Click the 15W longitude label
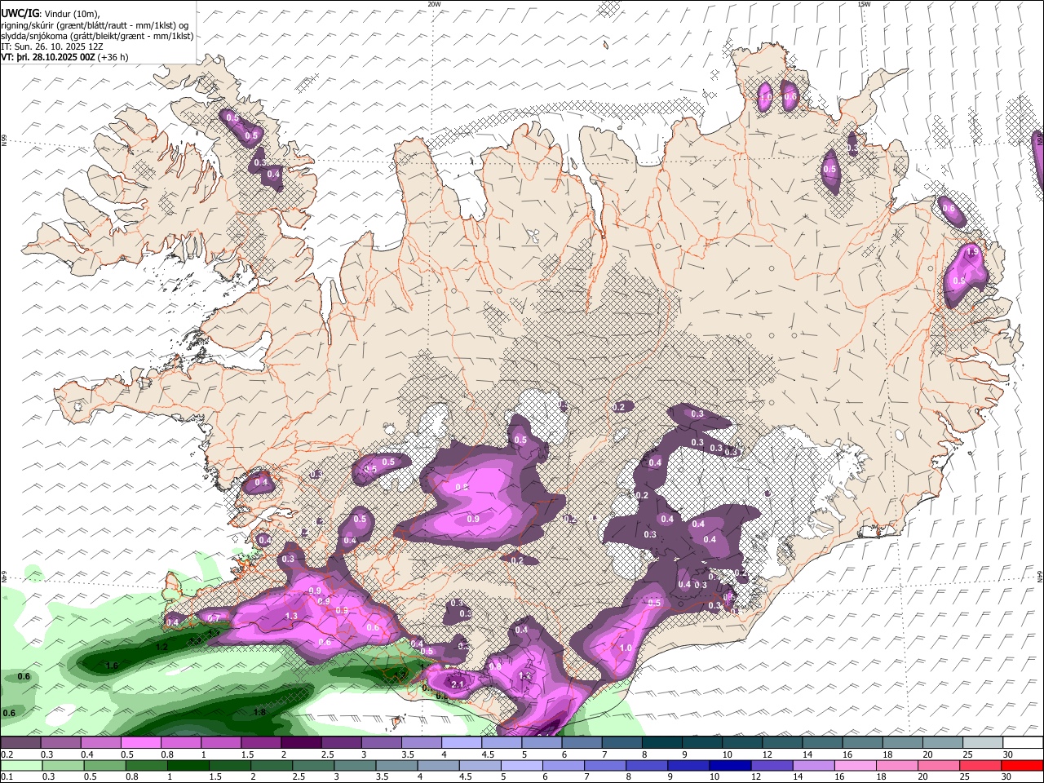The image size is (1044, 783). (x=864, y=4)
